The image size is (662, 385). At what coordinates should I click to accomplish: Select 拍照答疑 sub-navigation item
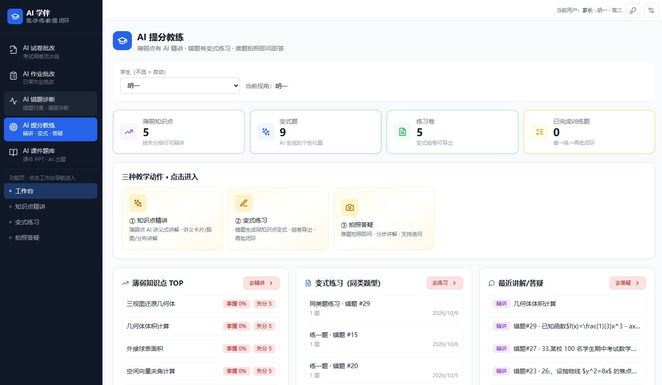[51, 238]
